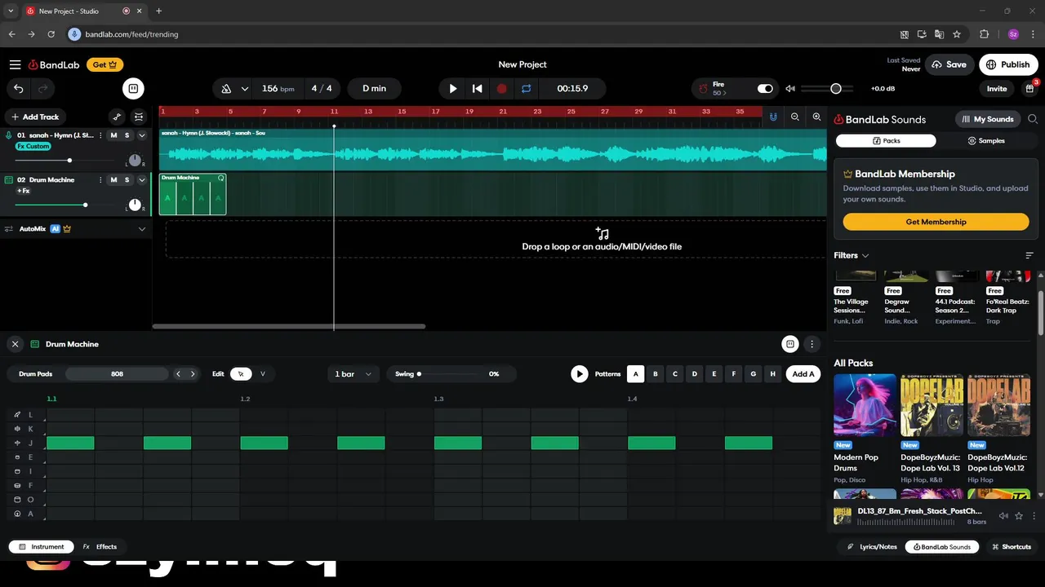
Task: Undo the last action
Action: pyautogui.click(x=19, y=88)
